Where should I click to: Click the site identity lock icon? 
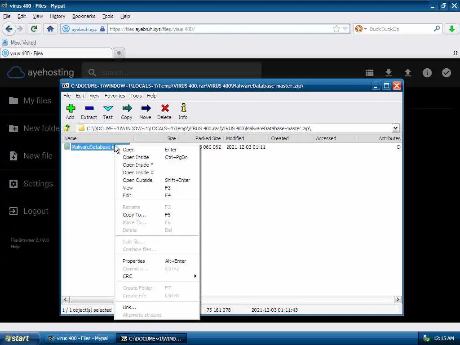coord(102,29)
